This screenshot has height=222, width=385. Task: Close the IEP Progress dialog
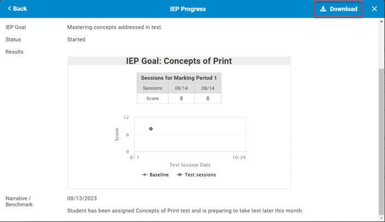374,9
